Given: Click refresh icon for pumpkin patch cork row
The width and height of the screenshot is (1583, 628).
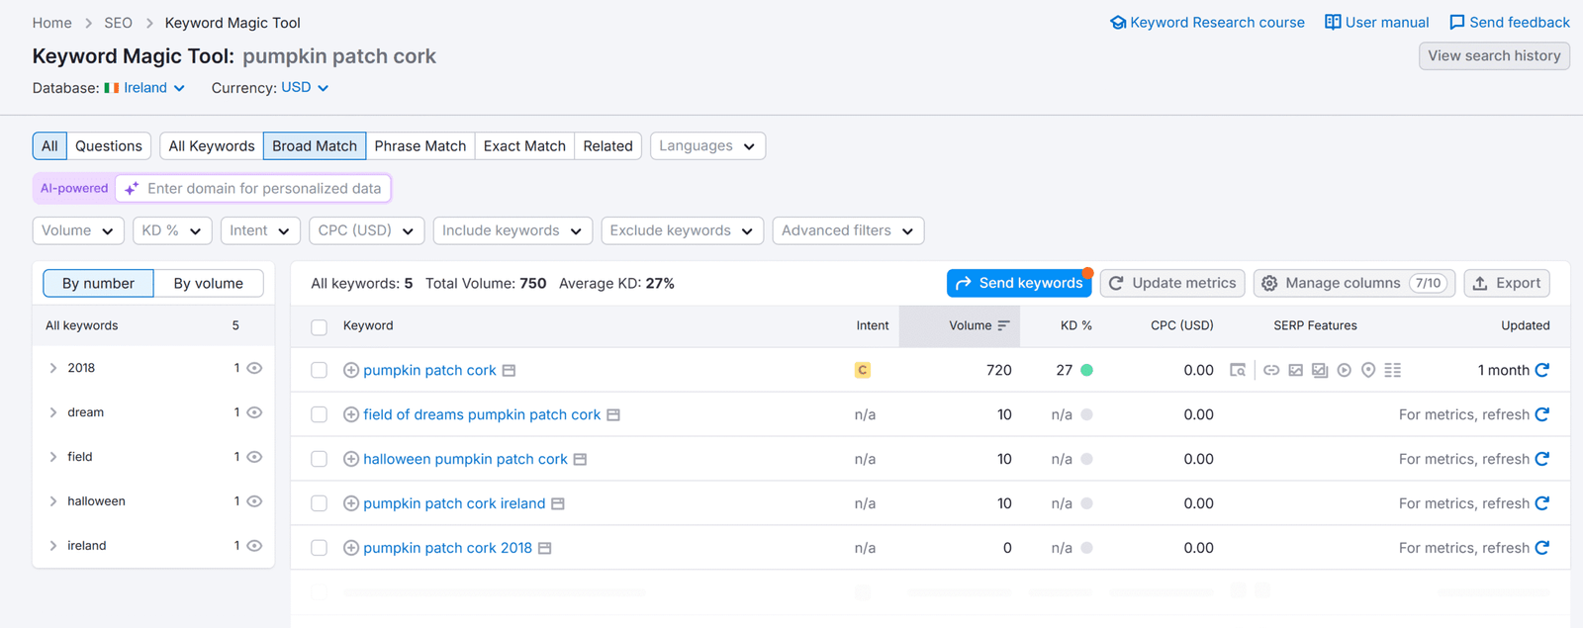Looking at the screenshot, I should pos(1541,370).
